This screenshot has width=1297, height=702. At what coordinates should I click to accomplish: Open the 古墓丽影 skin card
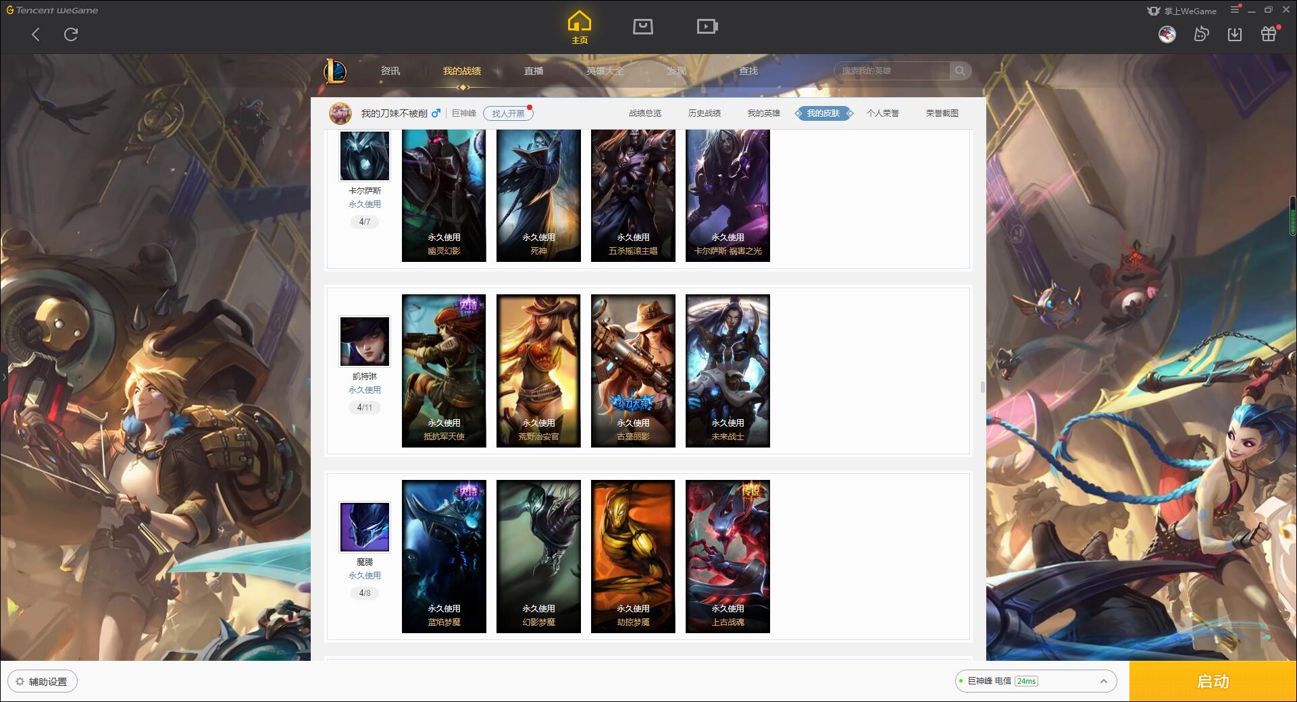(x=633, y=371)
